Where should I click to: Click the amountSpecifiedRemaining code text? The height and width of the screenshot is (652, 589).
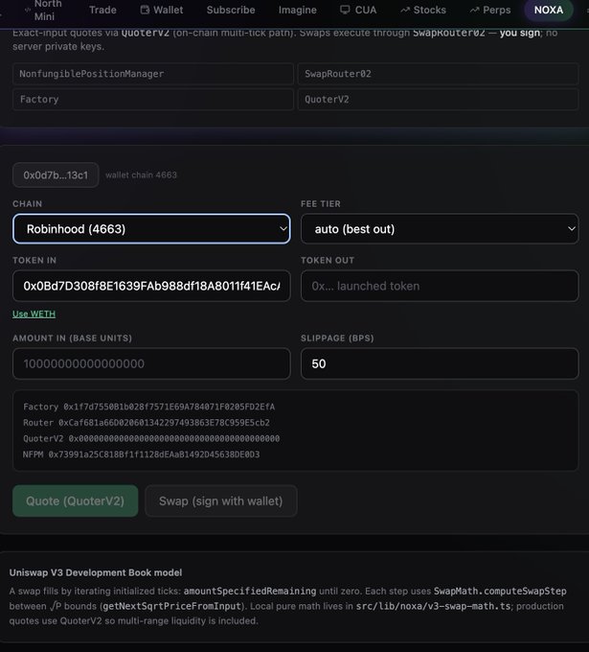pos(250,591)
